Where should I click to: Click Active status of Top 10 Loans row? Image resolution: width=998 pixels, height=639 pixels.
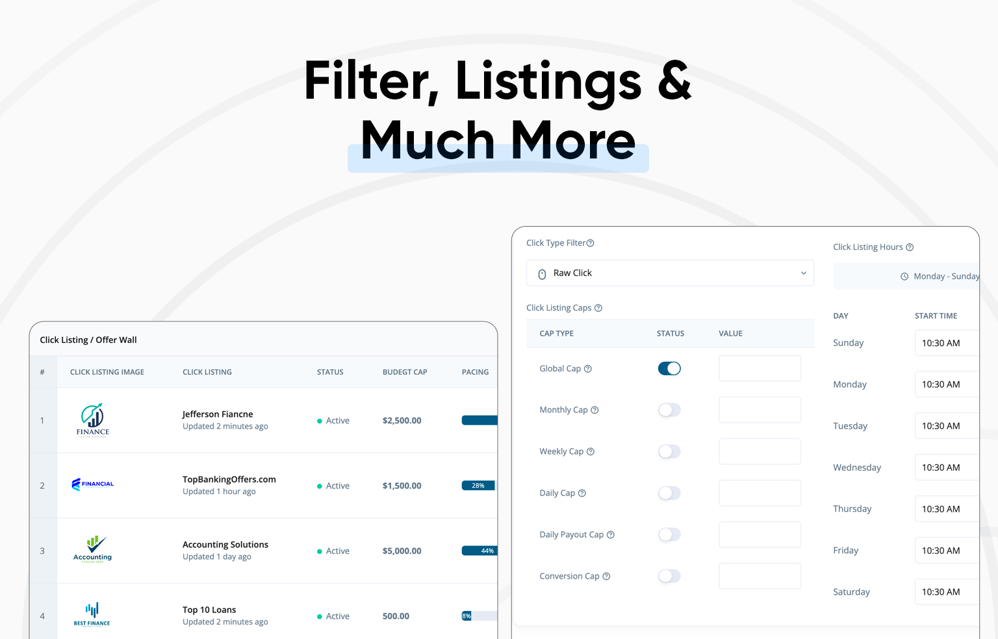tap(333, 616)
